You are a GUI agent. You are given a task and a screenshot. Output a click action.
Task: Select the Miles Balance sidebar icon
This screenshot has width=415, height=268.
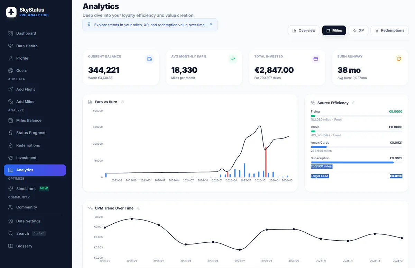[x=10, y=120]
